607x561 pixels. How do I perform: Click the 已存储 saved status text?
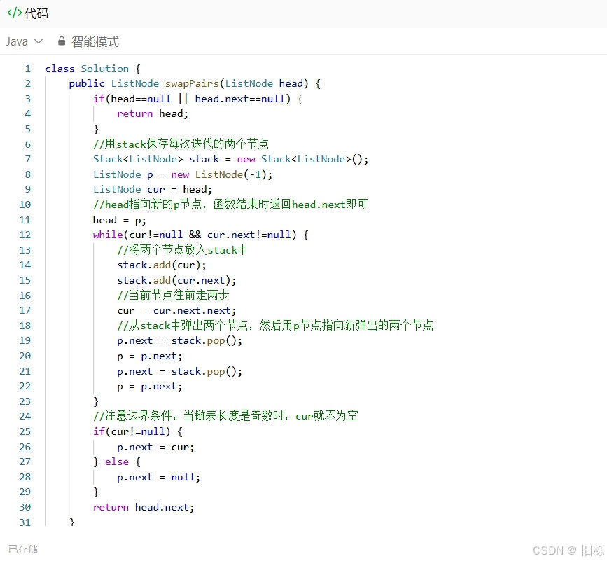point(23,549)
